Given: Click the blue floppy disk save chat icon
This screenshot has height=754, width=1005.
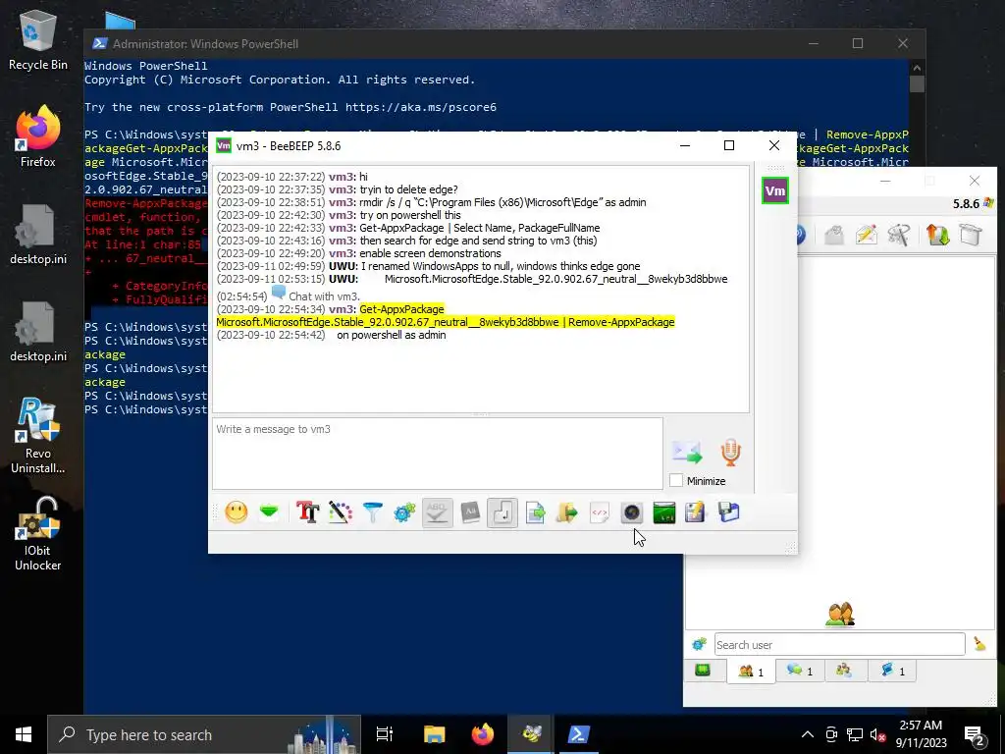Looking at the screenshot, I should tap(729, 512).
